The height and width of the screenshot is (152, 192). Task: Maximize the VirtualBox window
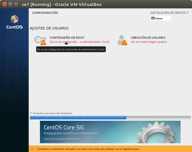[x=16, y=4]
